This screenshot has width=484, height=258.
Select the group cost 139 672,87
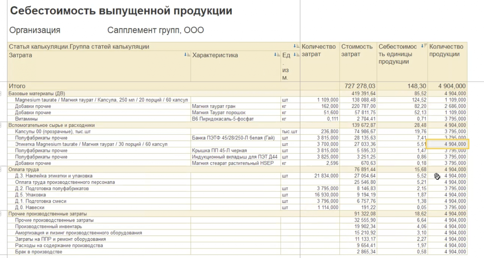pos(364,125)
